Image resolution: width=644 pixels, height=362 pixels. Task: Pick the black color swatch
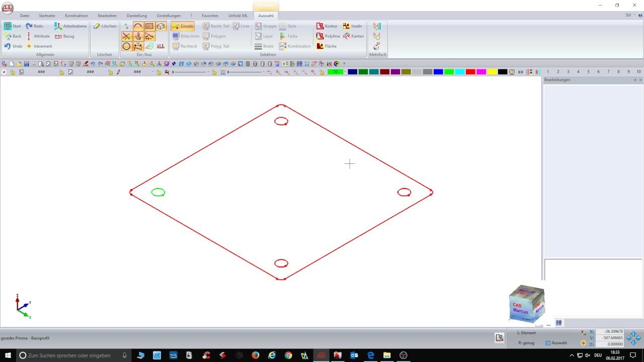(x=503, y=72)
